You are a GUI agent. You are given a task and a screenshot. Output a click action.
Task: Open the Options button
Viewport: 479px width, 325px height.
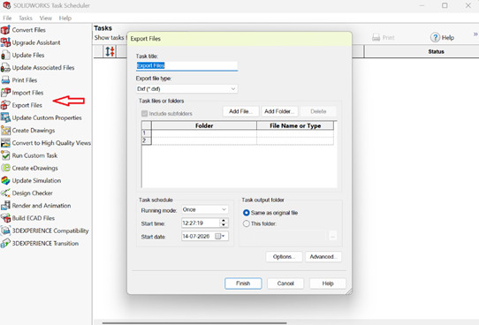(284, 257)
